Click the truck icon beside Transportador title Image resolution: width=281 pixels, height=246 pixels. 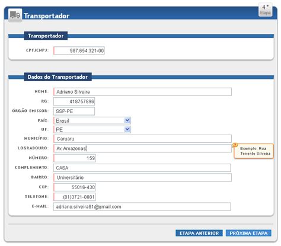click(x=15, y=15)
